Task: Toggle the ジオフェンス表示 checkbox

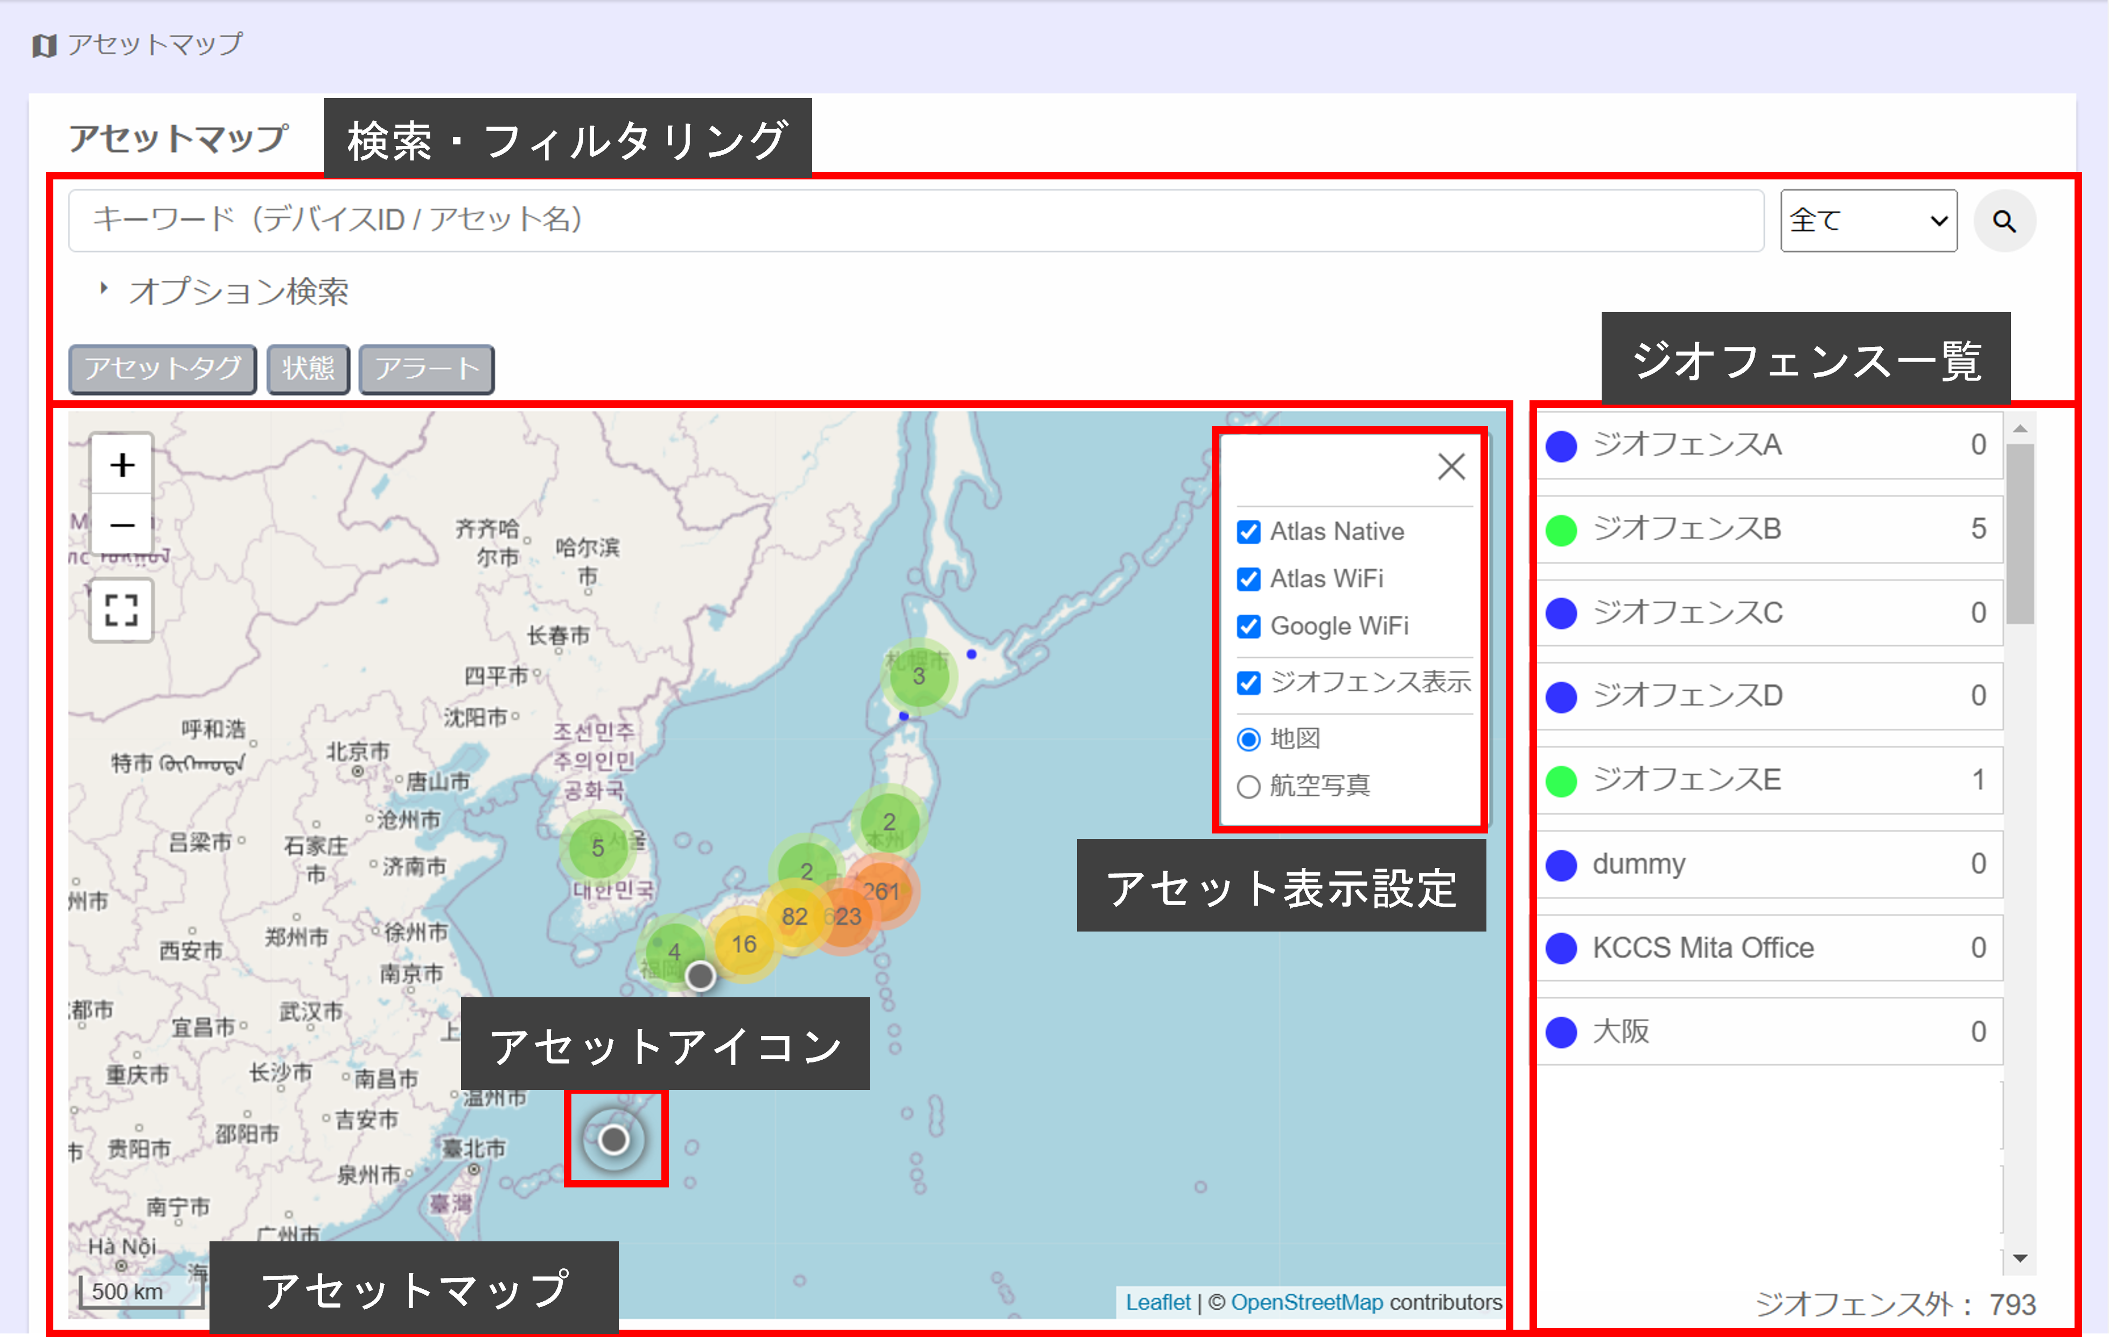Action: pos(1248,682)
